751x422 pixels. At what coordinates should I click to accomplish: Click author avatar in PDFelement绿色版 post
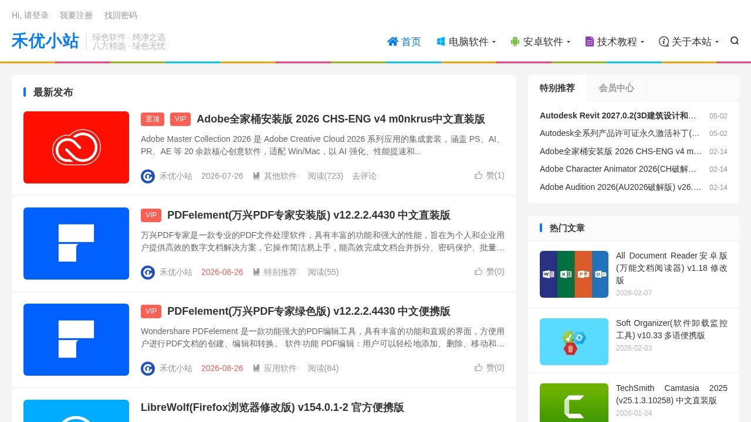click(148, 368)
